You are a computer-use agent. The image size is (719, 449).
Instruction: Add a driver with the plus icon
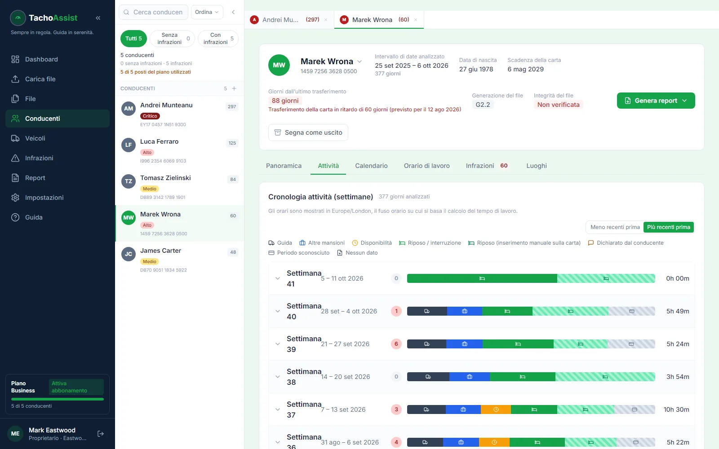(234, 88)
